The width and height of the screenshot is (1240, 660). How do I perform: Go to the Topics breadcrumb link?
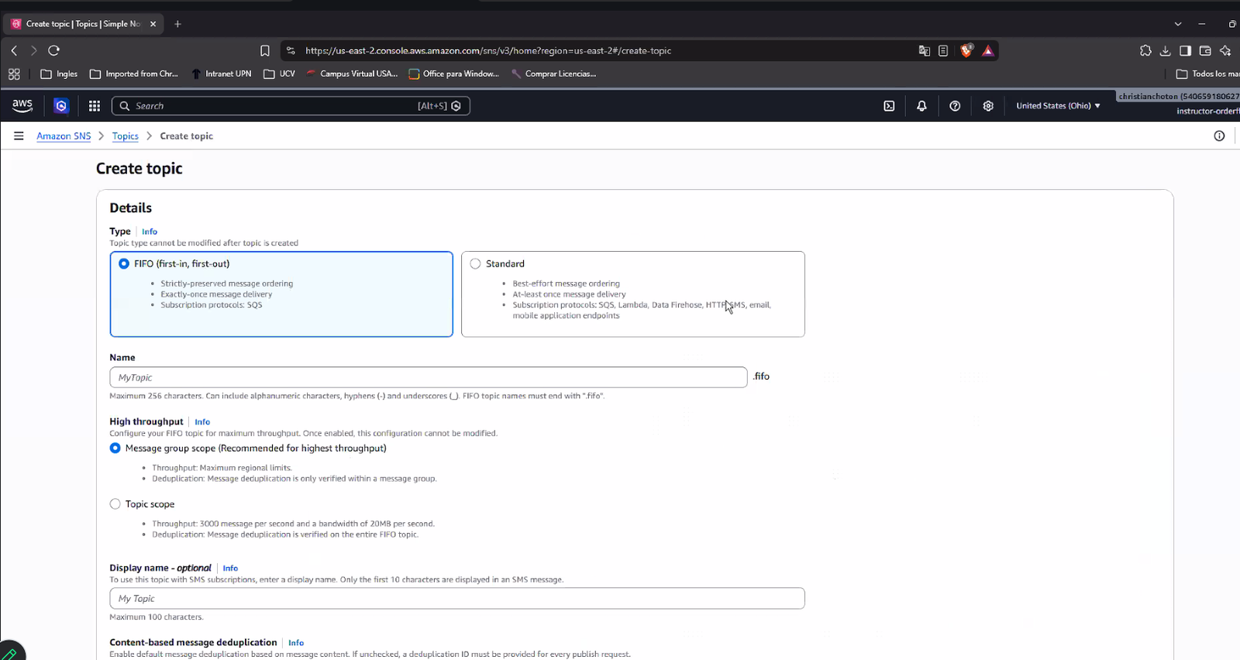(x=126, y=136)
